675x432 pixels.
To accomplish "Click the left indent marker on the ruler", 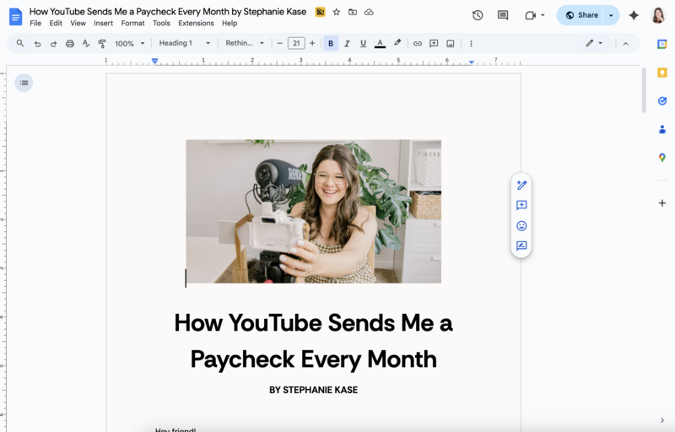I will point(155,62).
